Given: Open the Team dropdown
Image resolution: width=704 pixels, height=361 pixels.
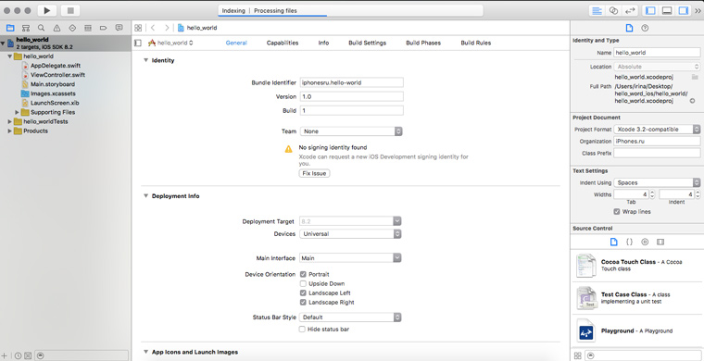Looking at the screenshot, I should [x=351, y=131].
